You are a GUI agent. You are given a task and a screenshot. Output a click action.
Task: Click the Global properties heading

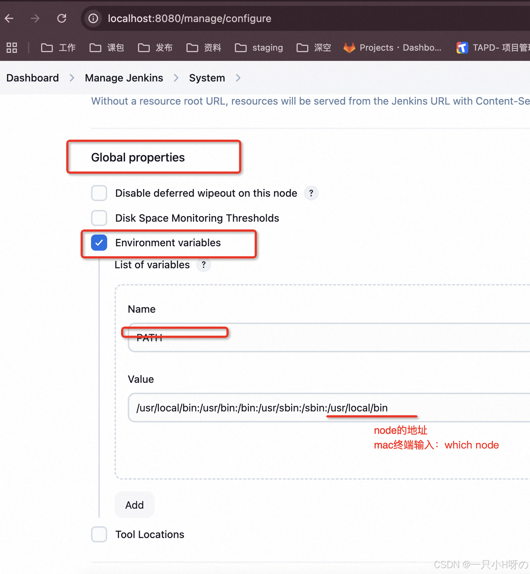click(x=138, y=157)
